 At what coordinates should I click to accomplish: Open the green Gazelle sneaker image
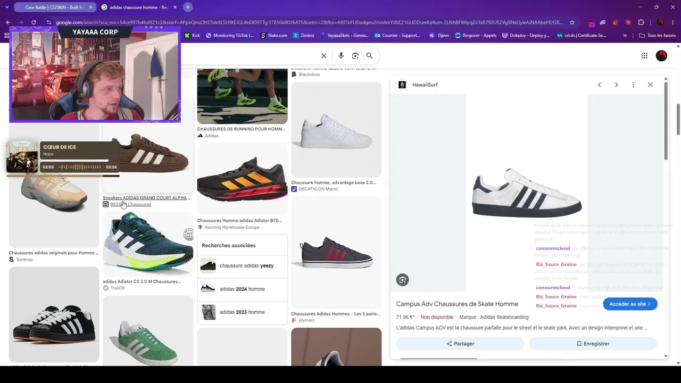(148, 330)
